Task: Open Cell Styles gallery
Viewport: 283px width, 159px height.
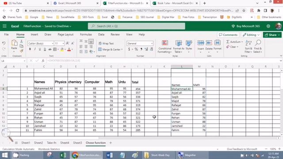Action: click(189, 46)
